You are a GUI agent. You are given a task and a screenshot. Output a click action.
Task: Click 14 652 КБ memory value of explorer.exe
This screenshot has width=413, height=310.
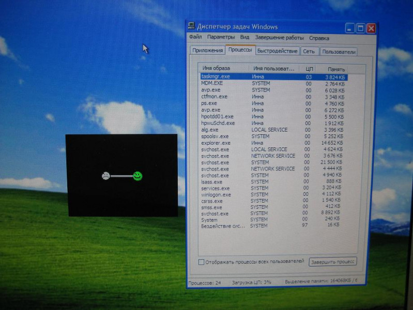[x=332, y=143]
